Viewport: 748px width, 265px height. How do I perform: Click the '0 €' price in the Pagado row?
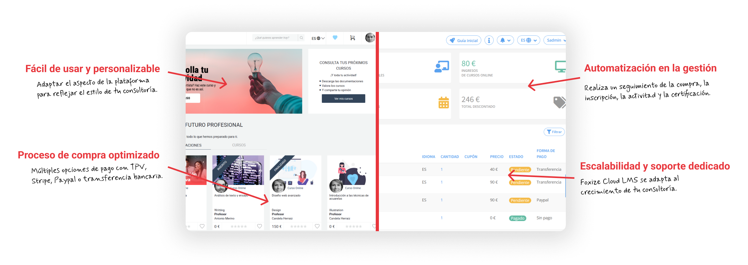tap(493, 218)
